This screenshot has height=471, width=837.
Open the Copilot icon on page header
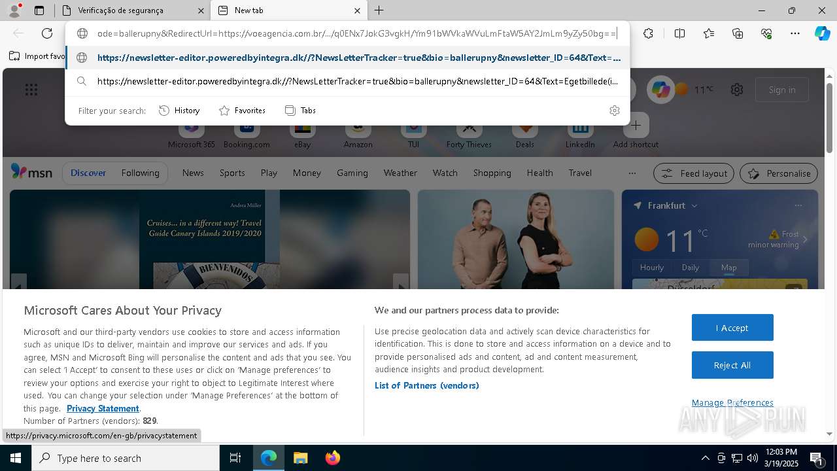tap(661, 90)
